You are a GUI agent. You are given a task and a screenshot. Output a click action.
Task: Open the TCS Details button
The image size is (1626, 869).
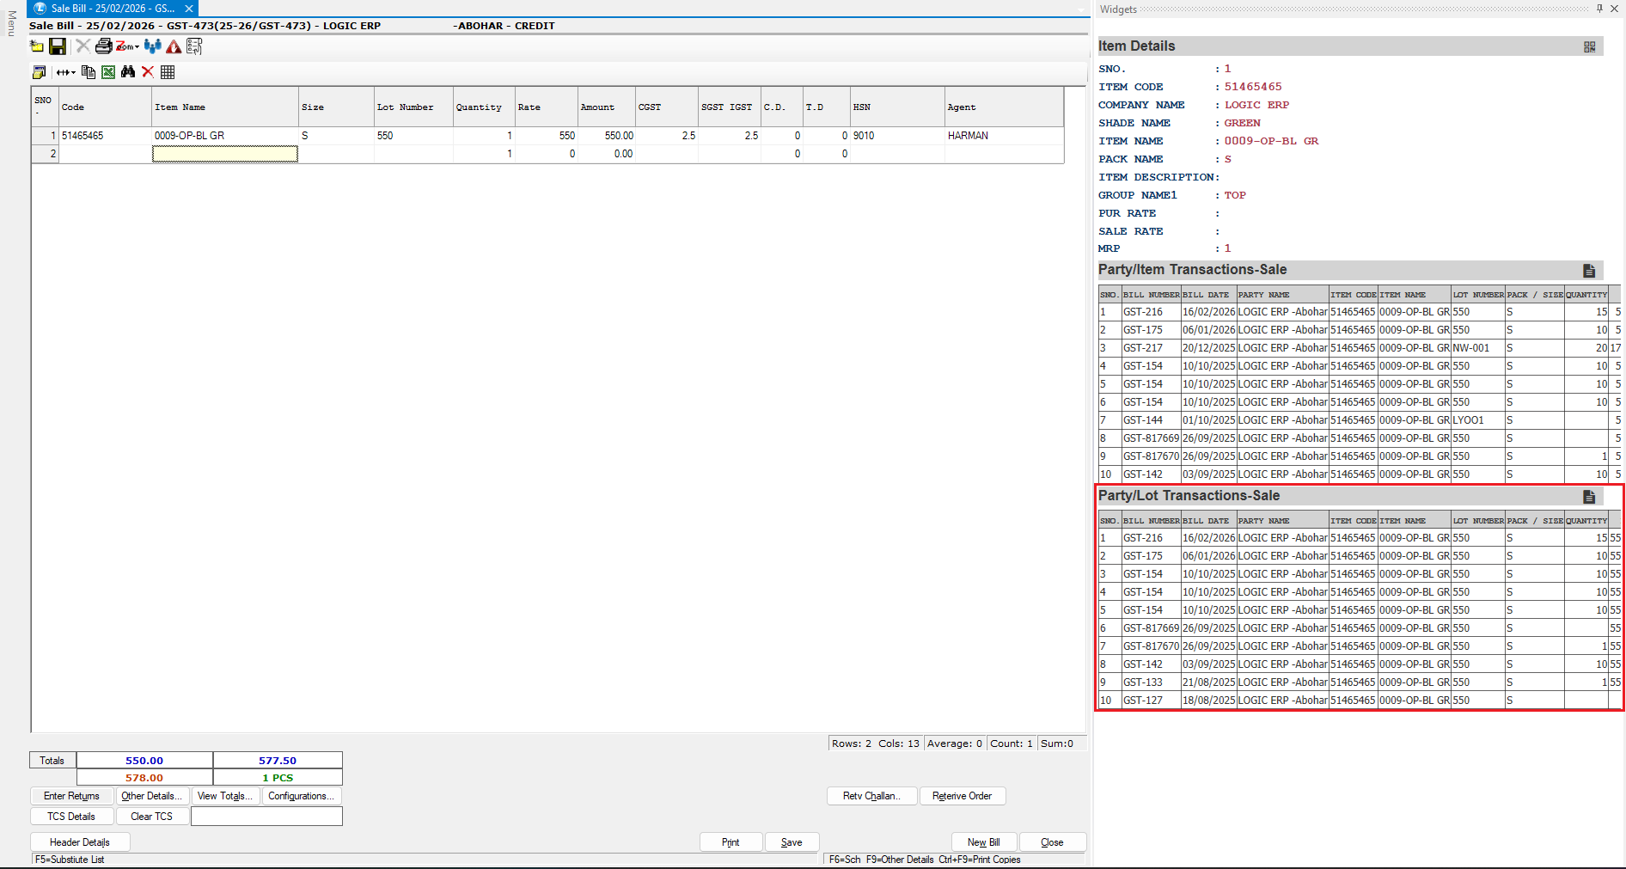71,817
